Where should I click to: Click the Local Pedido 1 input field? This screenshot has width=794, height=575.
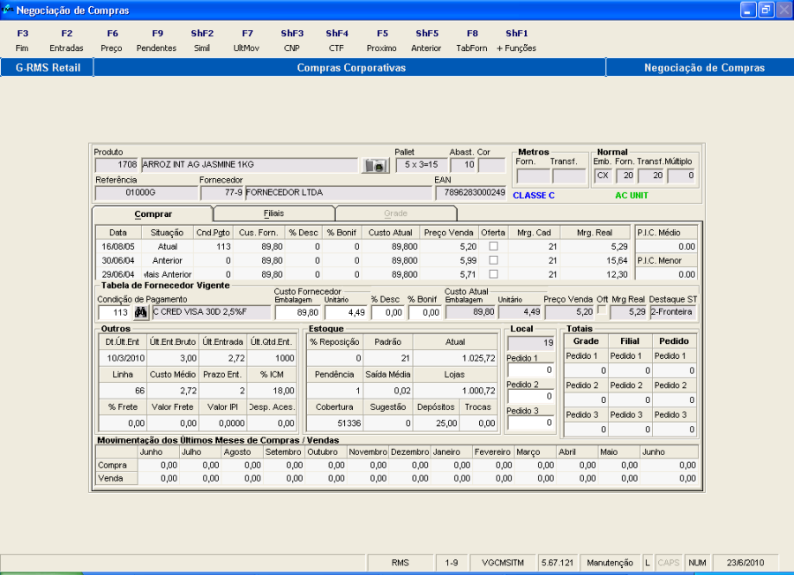pyautogui.click(x=530, y=370)
